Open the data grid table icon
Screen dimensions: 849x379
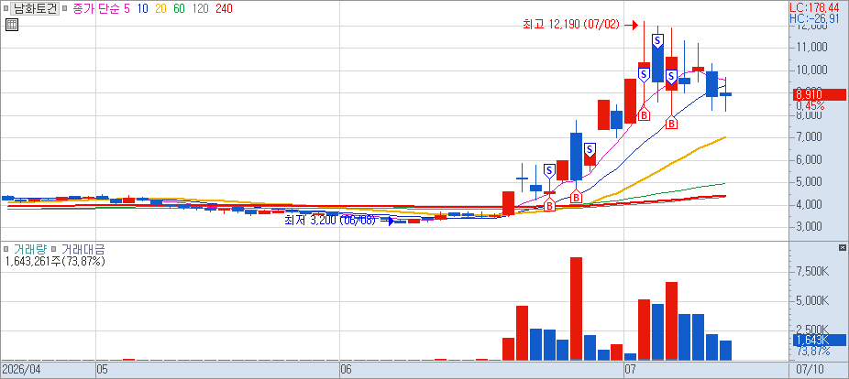click(x=11, y=25)
